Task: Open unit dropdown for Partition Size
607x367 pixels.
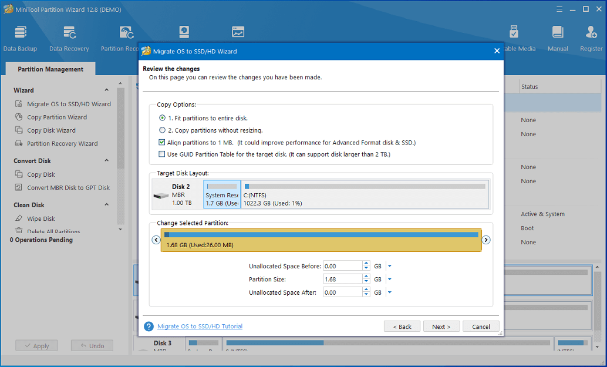Action: [x=390, y=279]
